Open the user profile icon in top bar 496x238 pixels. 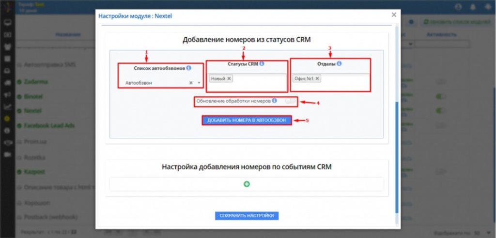coord(458,7)
